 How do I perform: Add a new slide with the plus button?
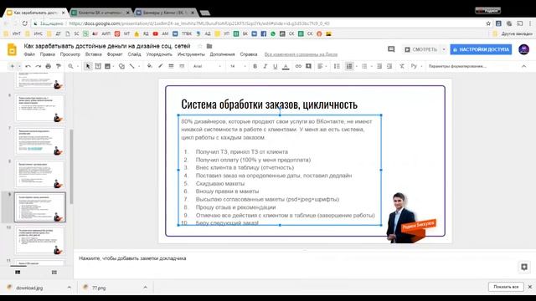(x=12, y=66)
